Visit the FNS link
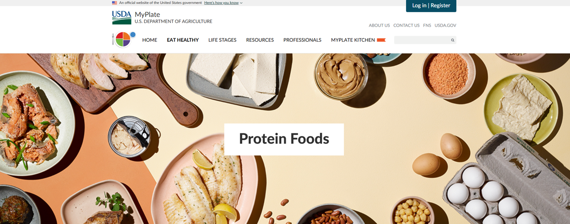This screenshot has height=224, width=570. (x=427, y=25)
